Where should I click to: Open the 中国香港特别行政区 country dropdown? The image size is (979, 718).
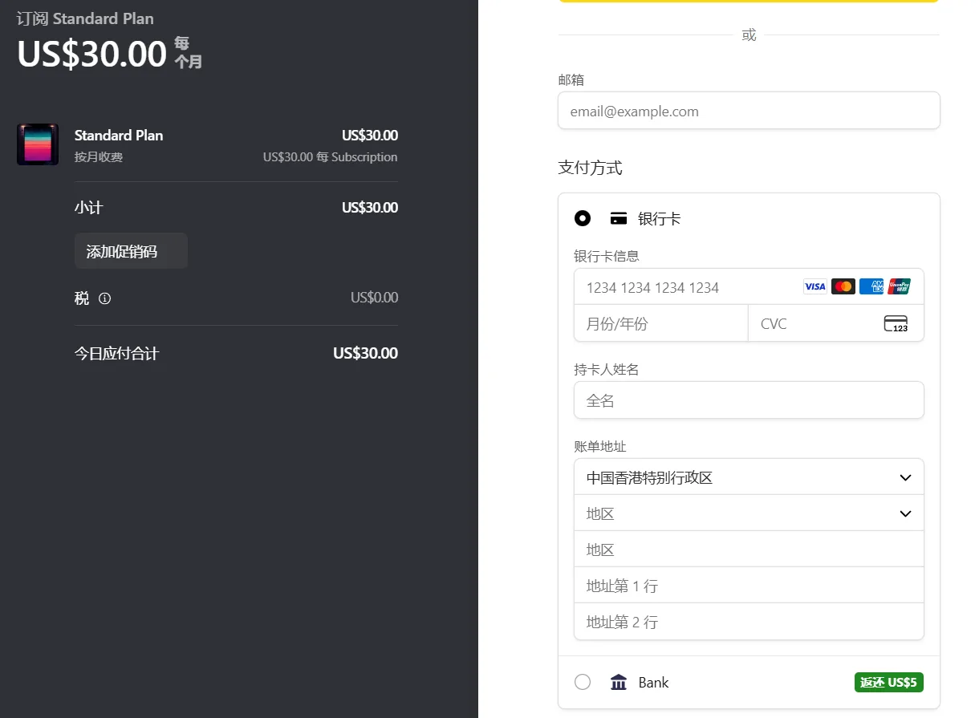tap(749, 477)
